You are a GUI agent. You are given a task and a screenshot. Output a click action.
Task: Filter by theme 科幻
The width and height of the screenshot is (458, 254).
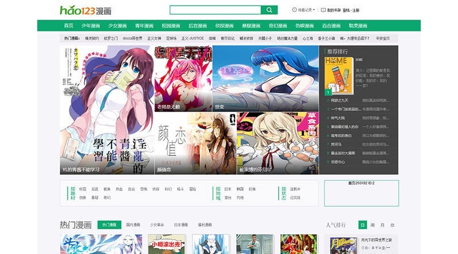[x=168, y=189]
